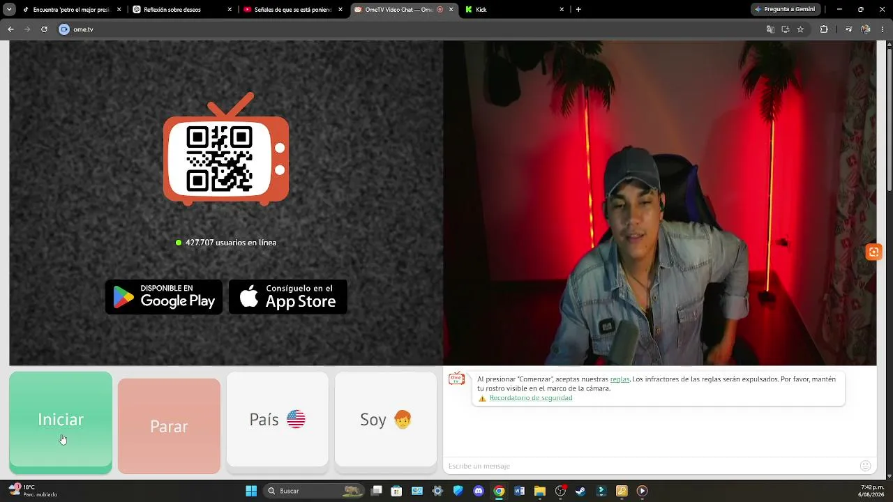Open a new browser tab
893x502 pixels.
[x=578, y=10]
